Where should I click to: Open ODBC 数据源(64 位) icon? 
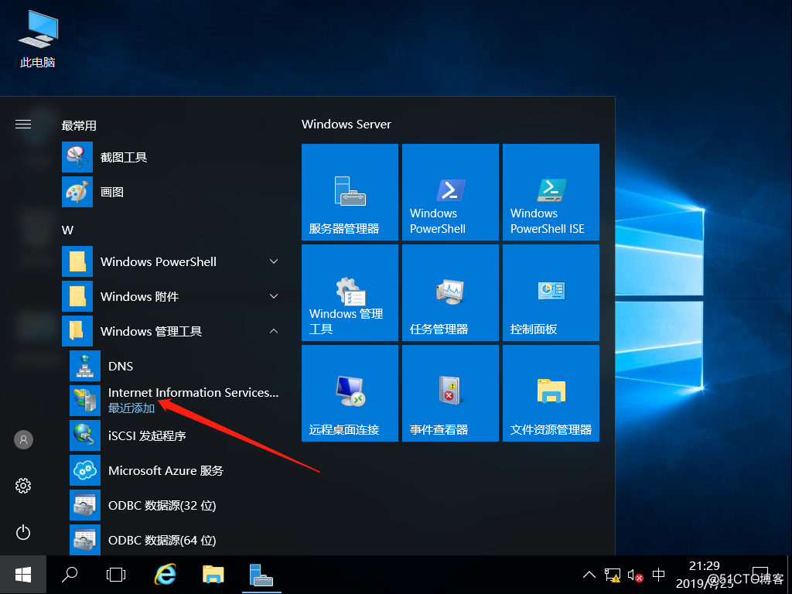(x=85, y=539)
